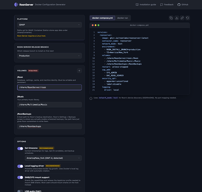Disable the Set timezone toggle

pos(20,149)
